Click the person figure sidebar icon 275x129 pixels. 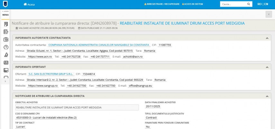tap(6, 55)
